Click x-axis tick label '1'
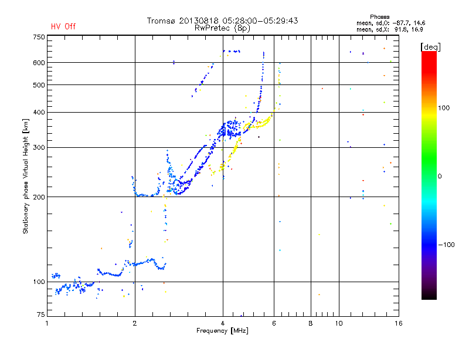The height and width of the screenshot is (352, 469). pos(47,323)
